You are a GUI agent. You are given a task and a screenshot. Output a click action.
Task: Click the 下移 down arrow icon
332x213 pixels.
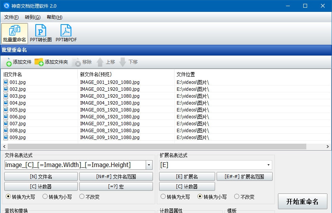[123, 62]
